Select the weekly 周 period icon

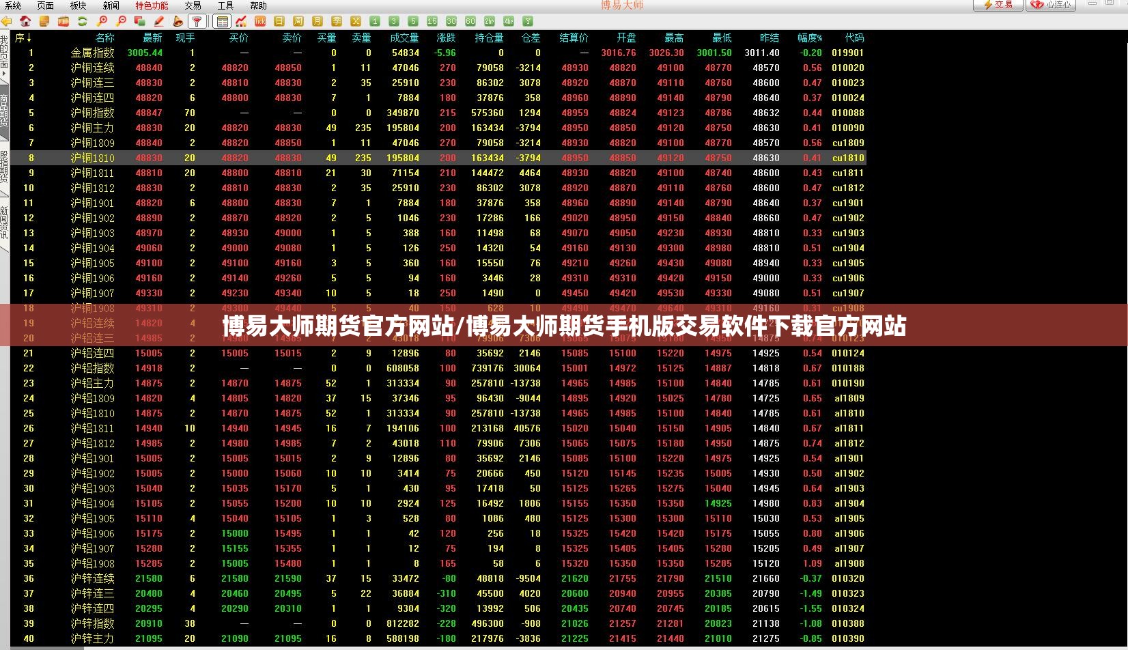tap(298, 21)
